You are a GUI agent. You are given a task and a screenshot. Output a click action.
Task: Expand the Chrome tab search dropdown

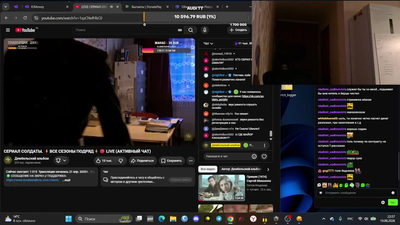click(x=6, y=7)
